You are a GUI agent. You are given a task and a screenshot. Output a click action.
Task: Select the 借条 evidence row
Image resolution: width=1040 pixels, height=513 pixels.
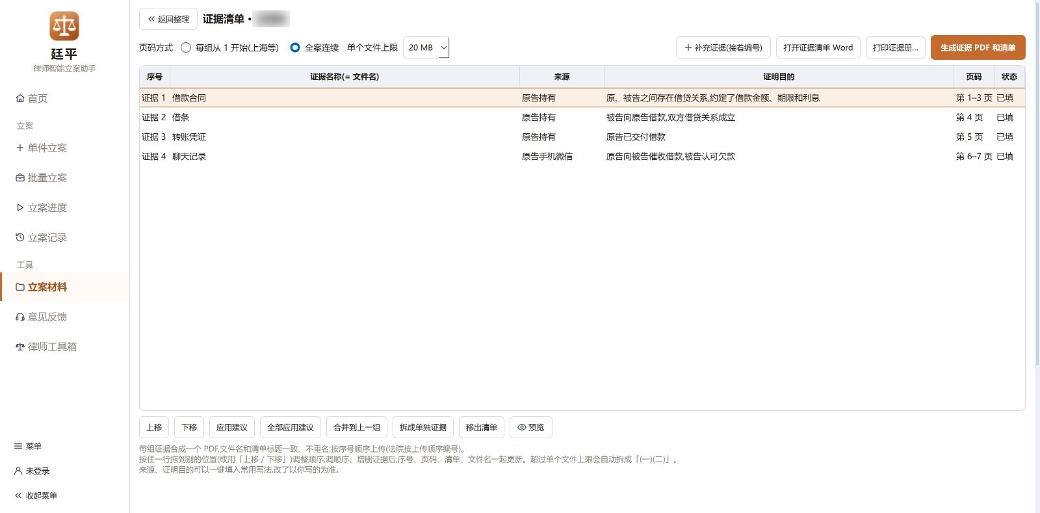[x=582, y=117]
